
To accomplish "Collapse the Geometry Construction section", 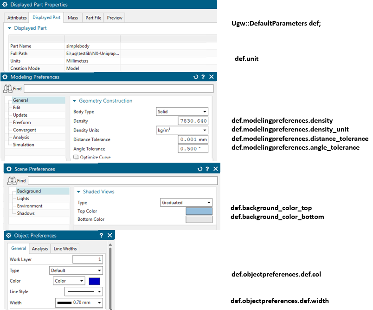I will tap(74, 101).
